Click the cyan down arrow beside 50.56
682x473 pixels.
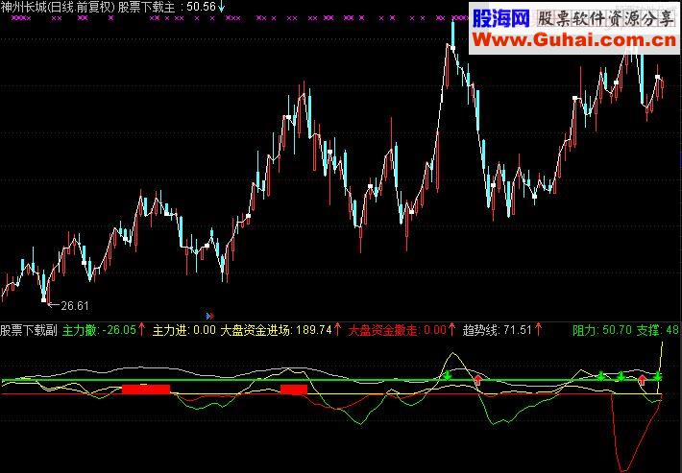pos(221,7)
